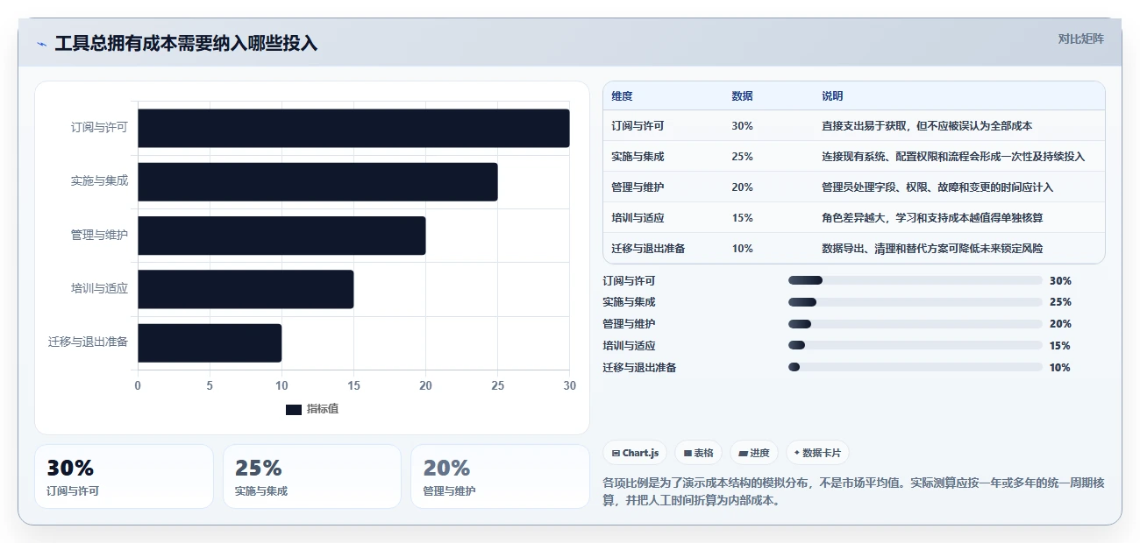The height and width of the screenshot is (543, 1140).
Task: Click description 角色差异越大，学习和支持成本越值得单独核算
Action: 932,218
